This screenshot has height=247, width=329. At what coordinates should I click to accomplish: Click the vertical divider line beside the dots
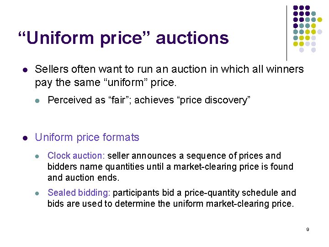pyautogui.click(x=287, y=33)
